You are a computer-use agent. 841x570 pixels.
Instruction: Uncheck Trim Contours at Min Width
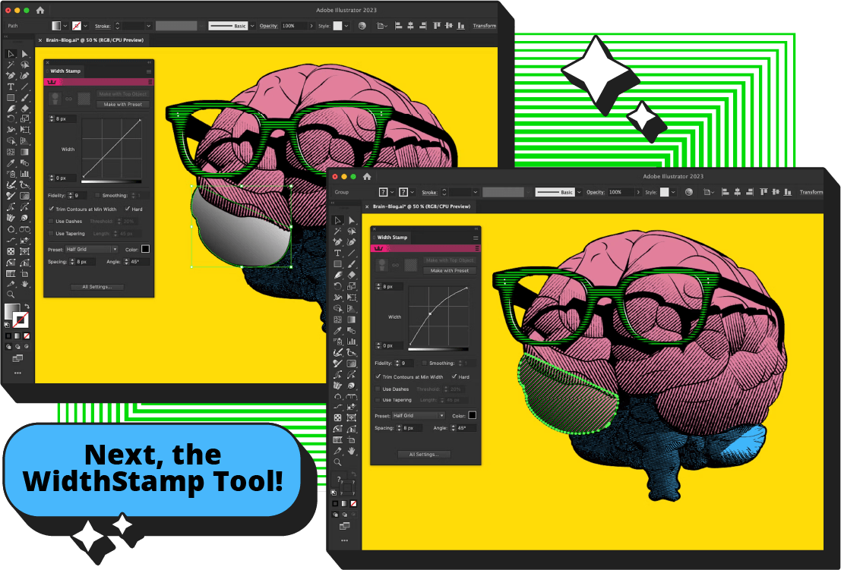pos(378,377)
